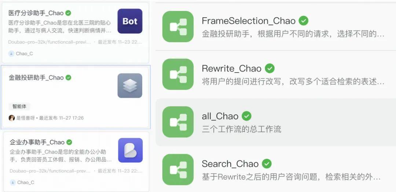396x192 pixels.
Task: Click Chao_C author under 企业办事助手
Action: click(x=22, y=182)
